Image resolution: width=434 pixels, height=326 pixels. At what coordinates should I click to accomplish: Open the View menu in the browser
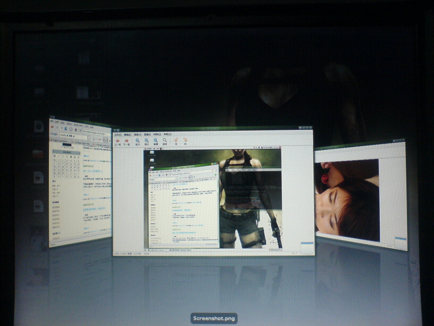(x=63, y=123)
